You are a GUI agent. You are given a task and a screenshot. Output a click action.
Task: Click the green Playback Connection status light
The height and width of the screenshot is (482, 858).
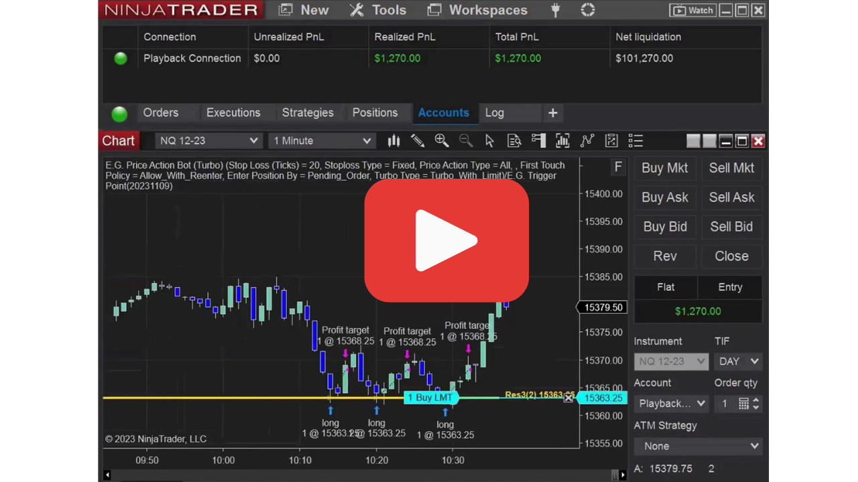coord(121,58)
